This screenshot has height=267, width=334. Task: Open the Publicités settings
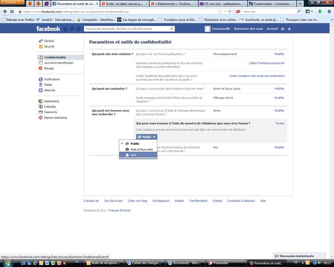50,107
